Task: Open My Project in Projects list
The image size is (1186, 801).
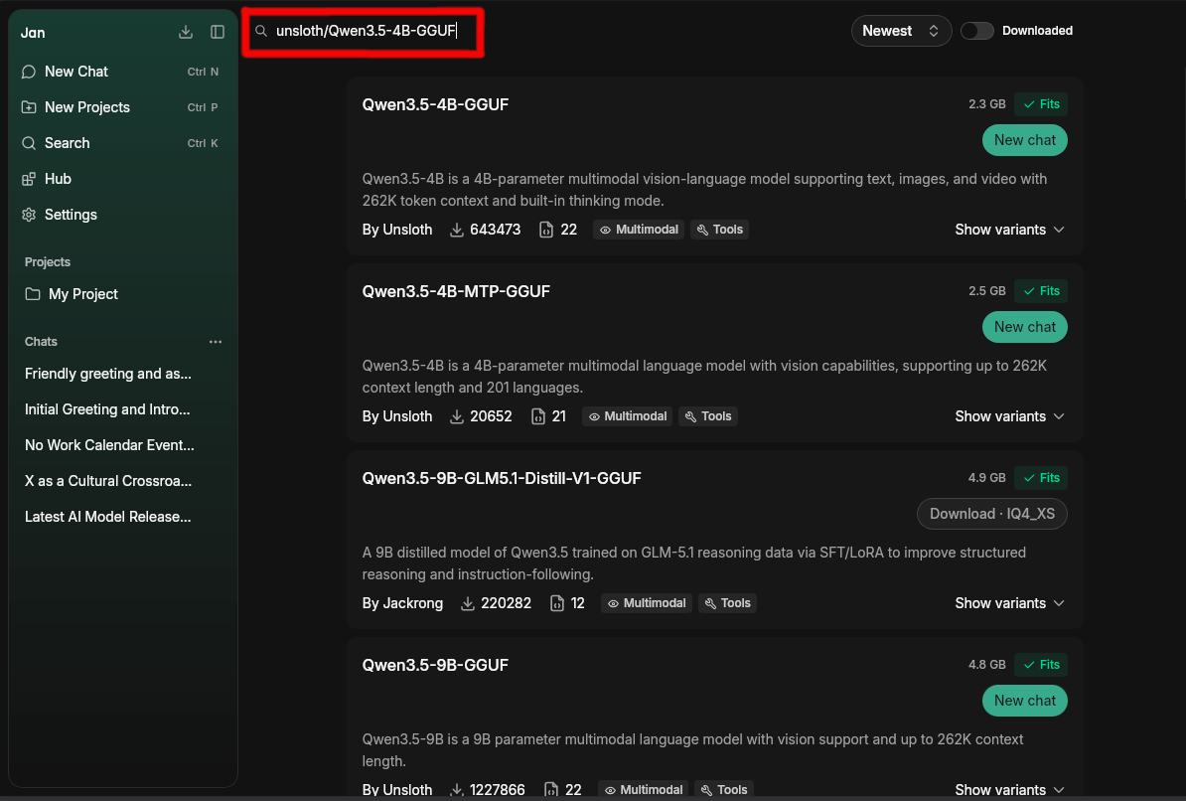Action: tap(122, 294)
